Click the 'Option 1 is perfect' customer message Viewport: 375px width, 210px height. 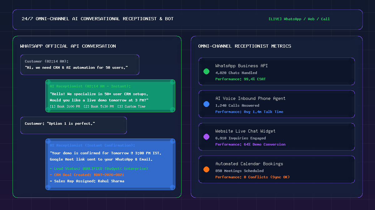click(x=60, y=124)
